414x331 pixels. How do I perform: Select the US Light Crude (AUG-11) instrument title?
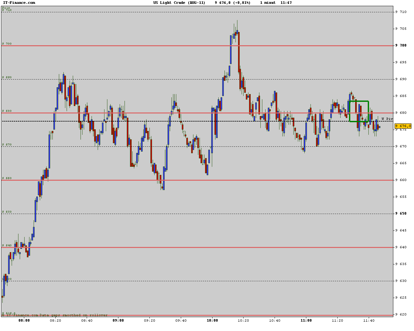pyautogui.click(x=179, y=3)
